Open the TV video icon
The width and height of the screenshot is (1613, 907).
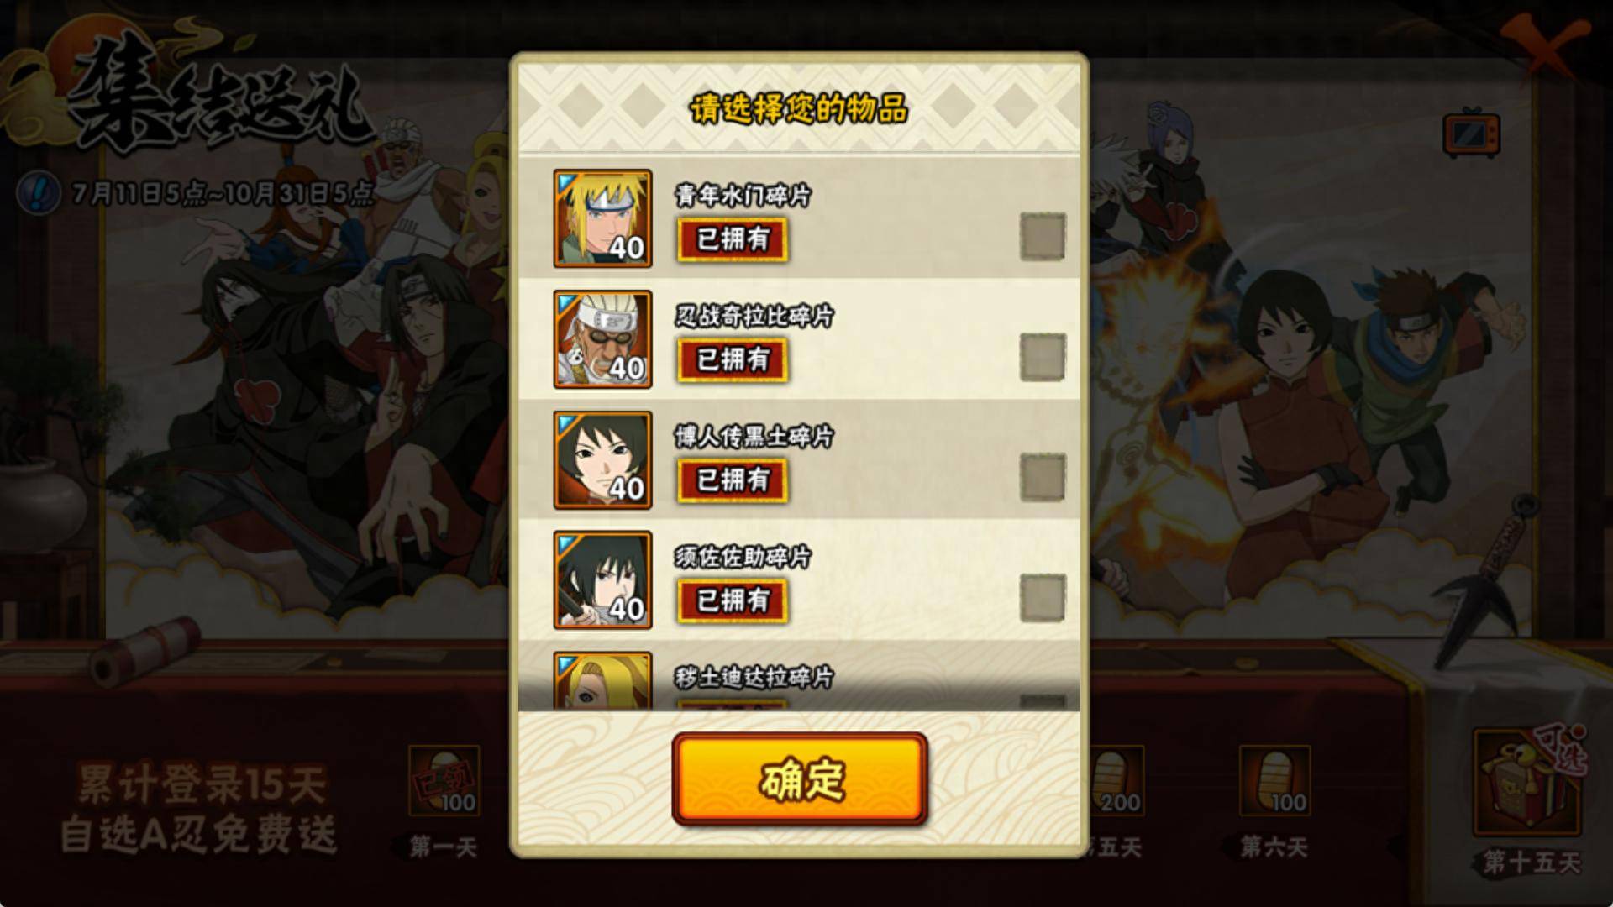(x=1472, y=133)
